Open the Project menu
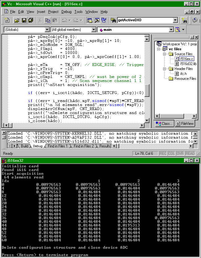Screen dimensions: 201x258 (x=53, y=12)
